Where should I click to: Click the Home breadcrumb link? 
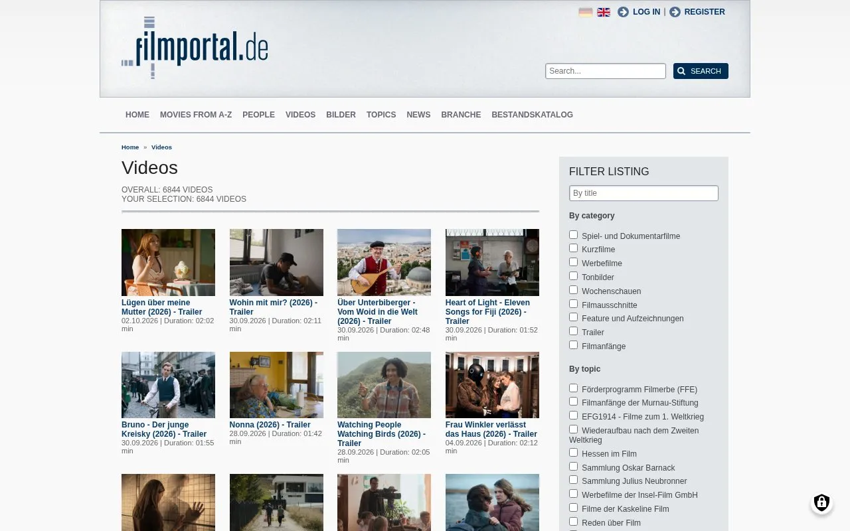point(130,147)
